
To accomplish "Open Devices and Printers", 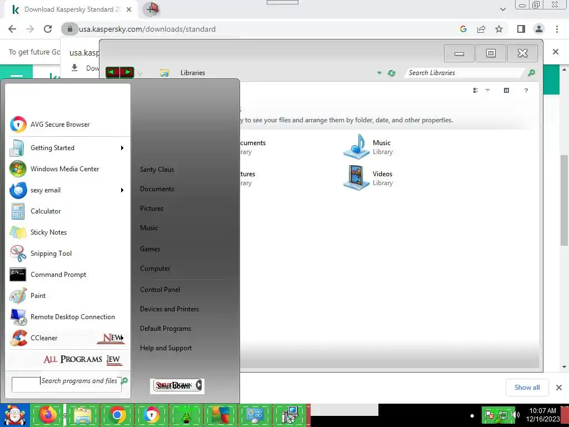I will [x=169, y=309].
